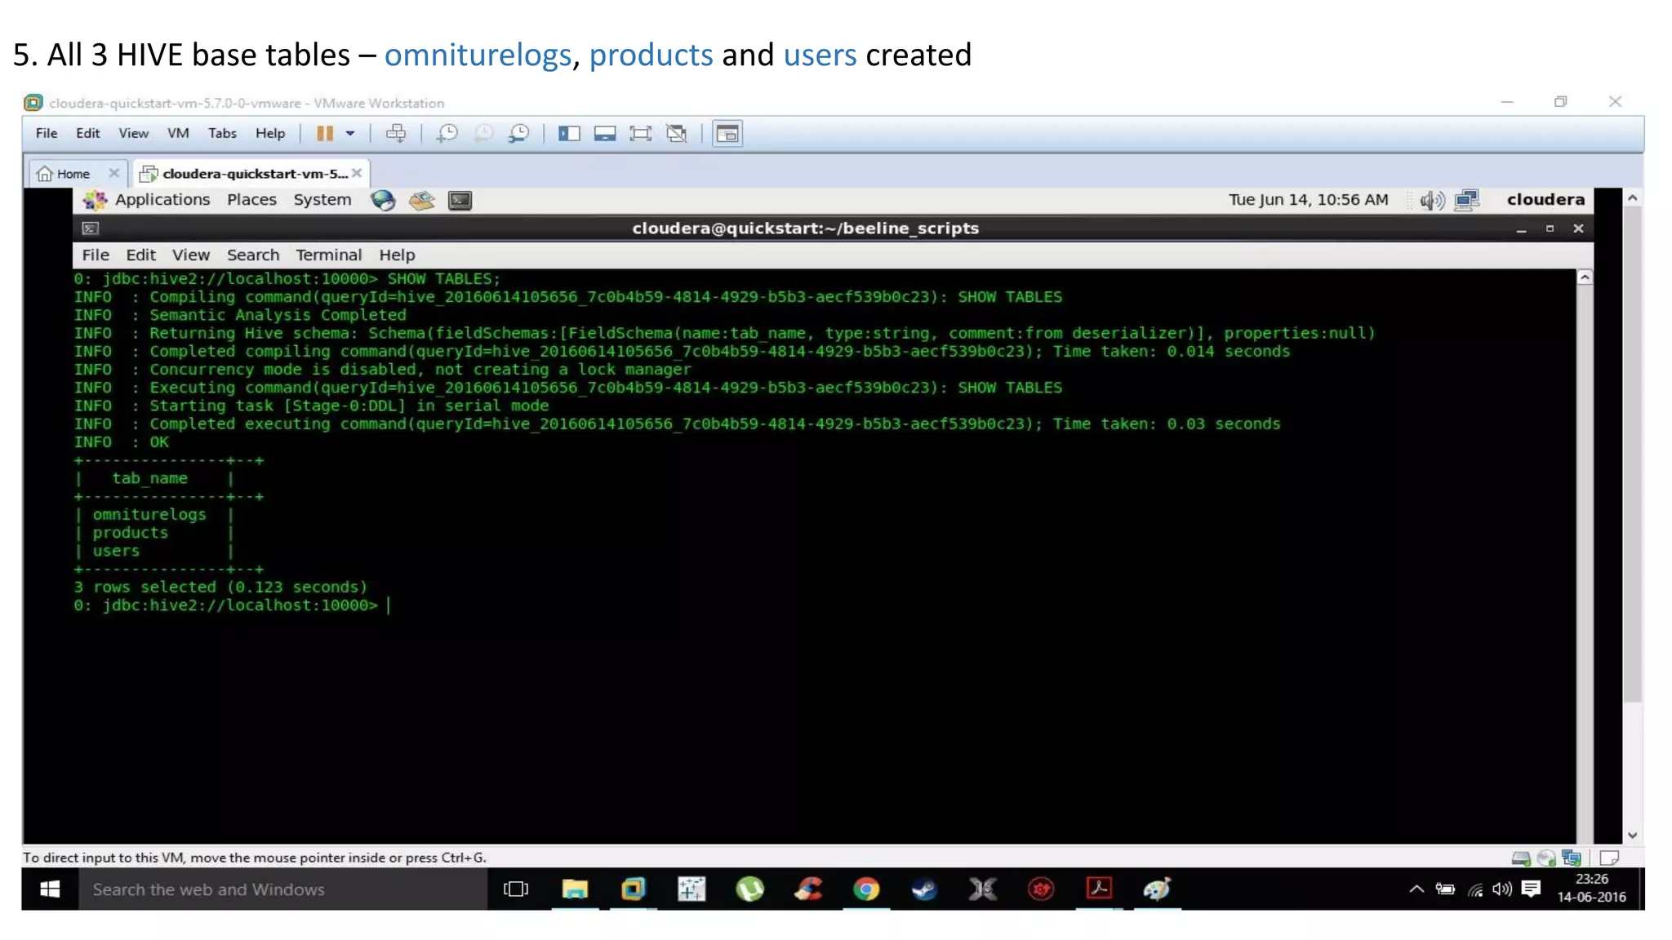Open Google Chrome from the taskbar
This screenshot has height=940, width=1672.
pos(866,889)
